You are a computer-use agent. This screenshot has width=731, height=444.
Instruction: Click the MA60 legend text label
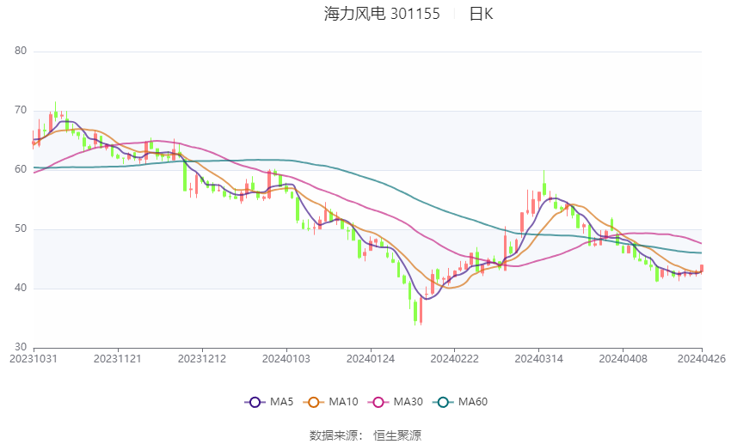[x=473, y=402]
